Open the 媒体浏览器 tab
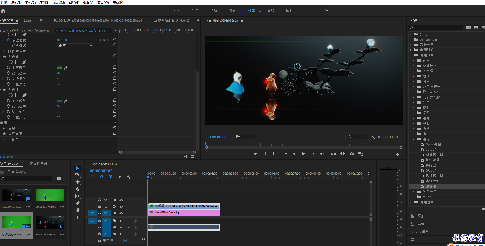485x246 pixels. (x=38, y=164)
